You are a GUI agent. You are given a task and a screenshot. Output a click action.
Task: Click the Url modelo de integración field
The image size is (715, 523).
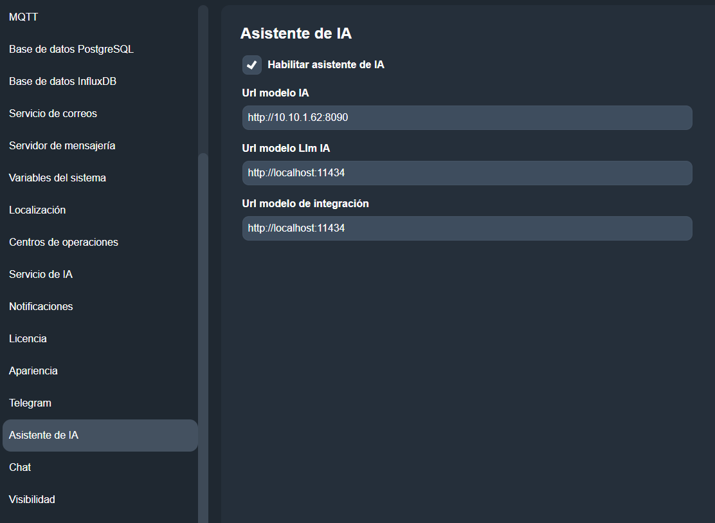point(467,228)
